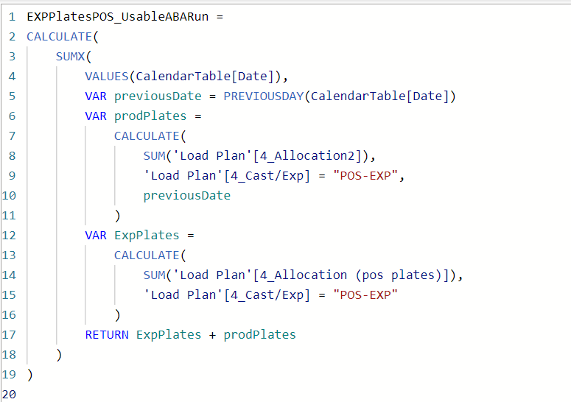
Task: Click the SUMX function on line 3
Action: pyautogui.click(x=70, y=57)
